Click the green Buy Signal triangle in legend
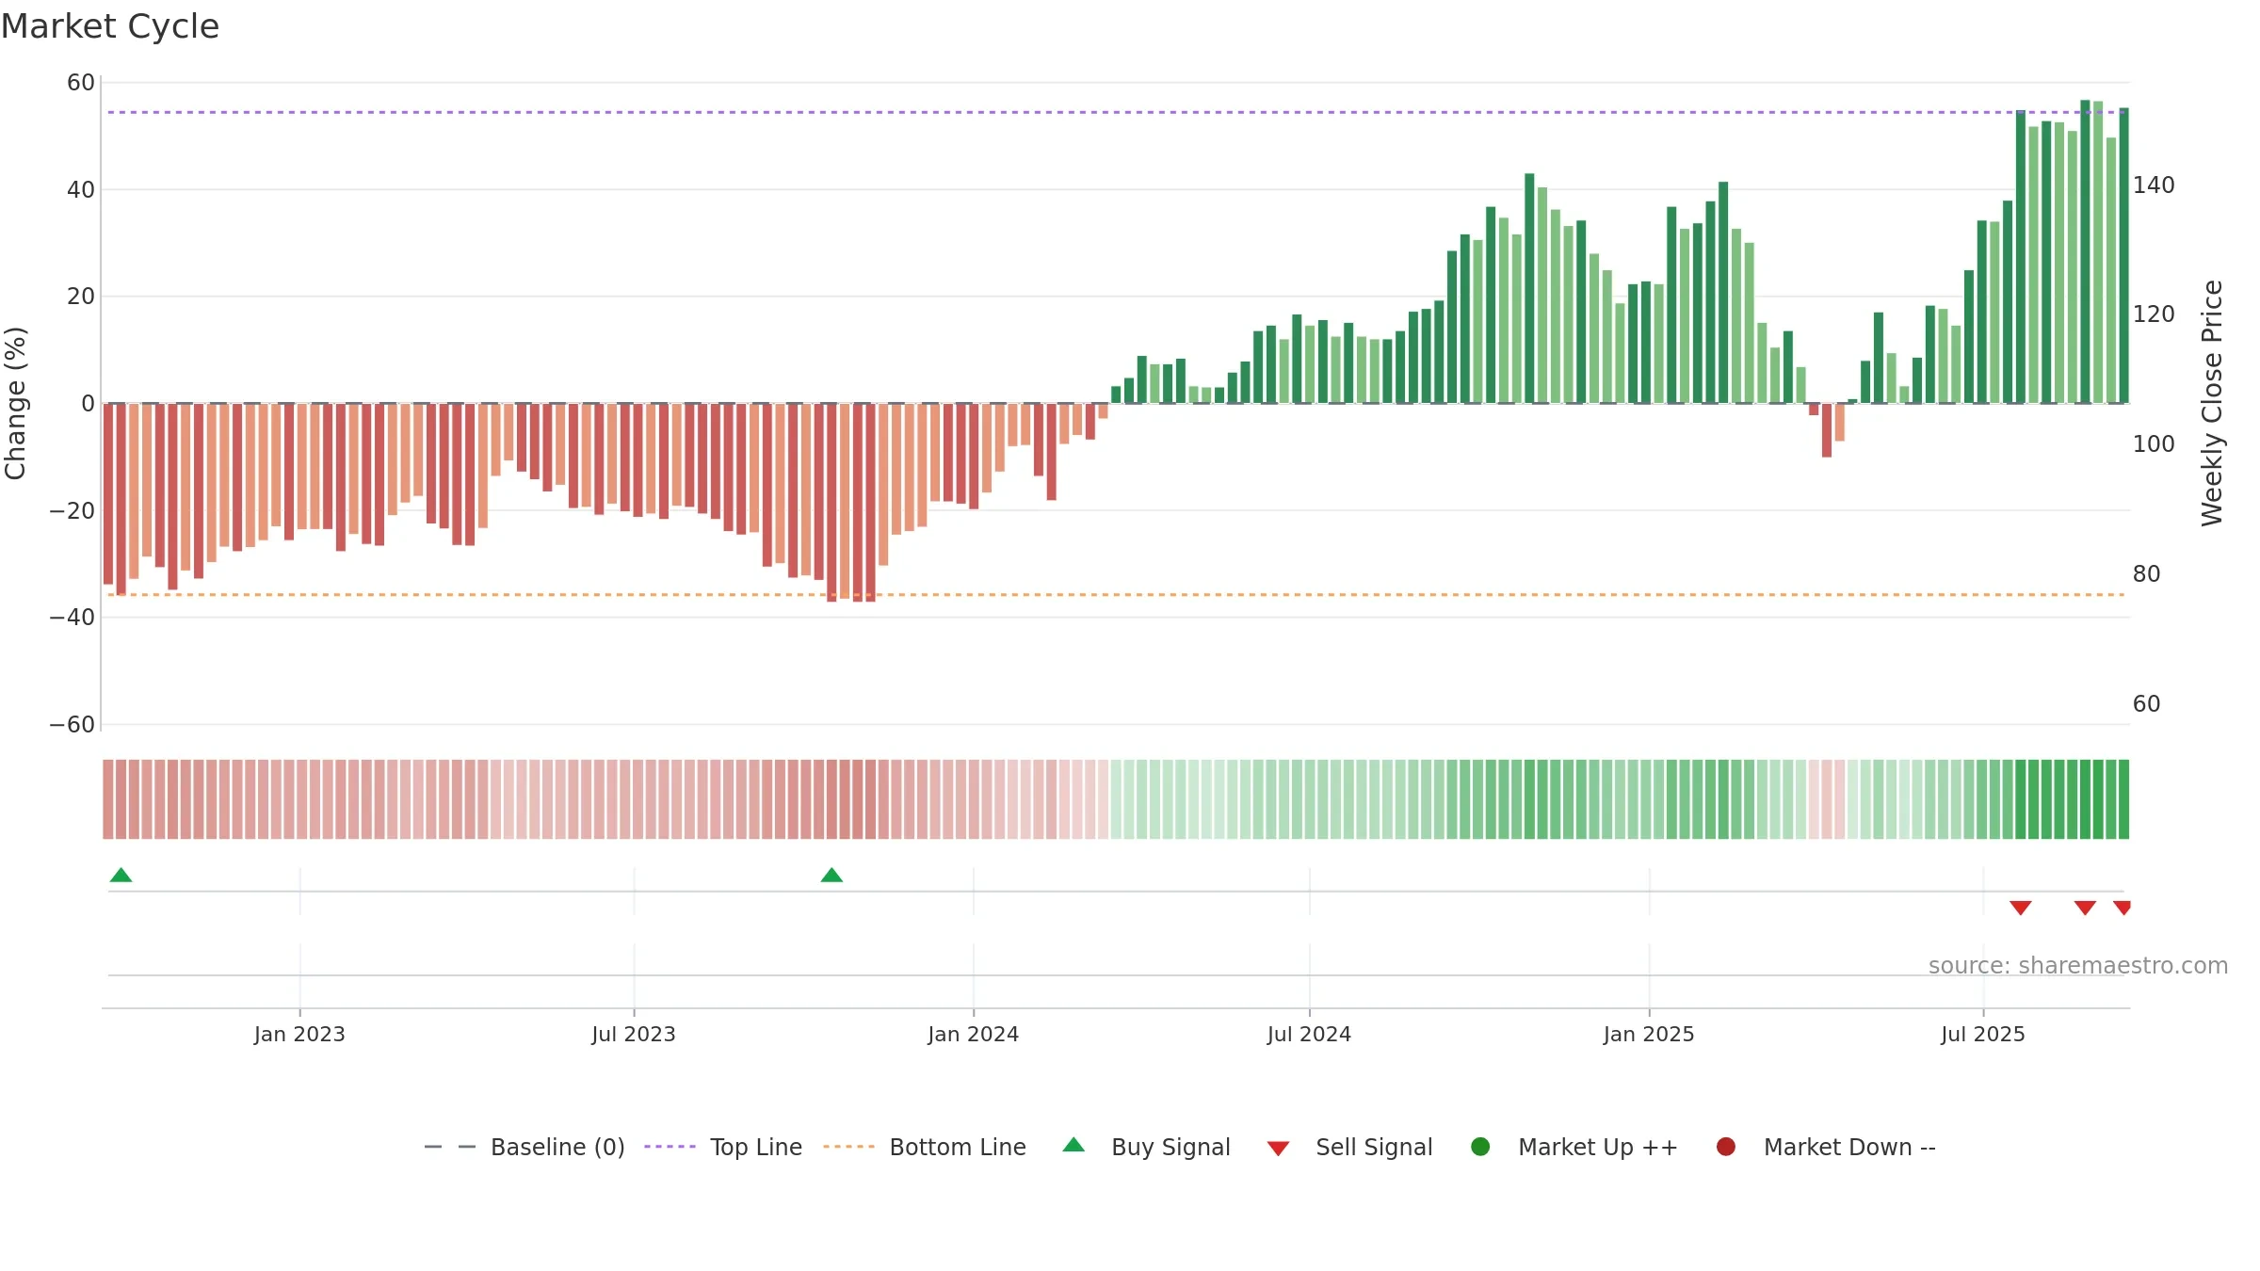Viewport: 2260px width, 1271px height. [1073, 1145]
